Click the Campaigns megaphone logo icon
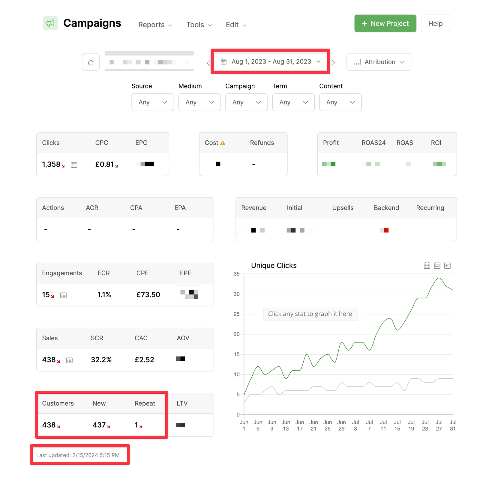The width and height of the screenshot is (480, 477). 50,23
